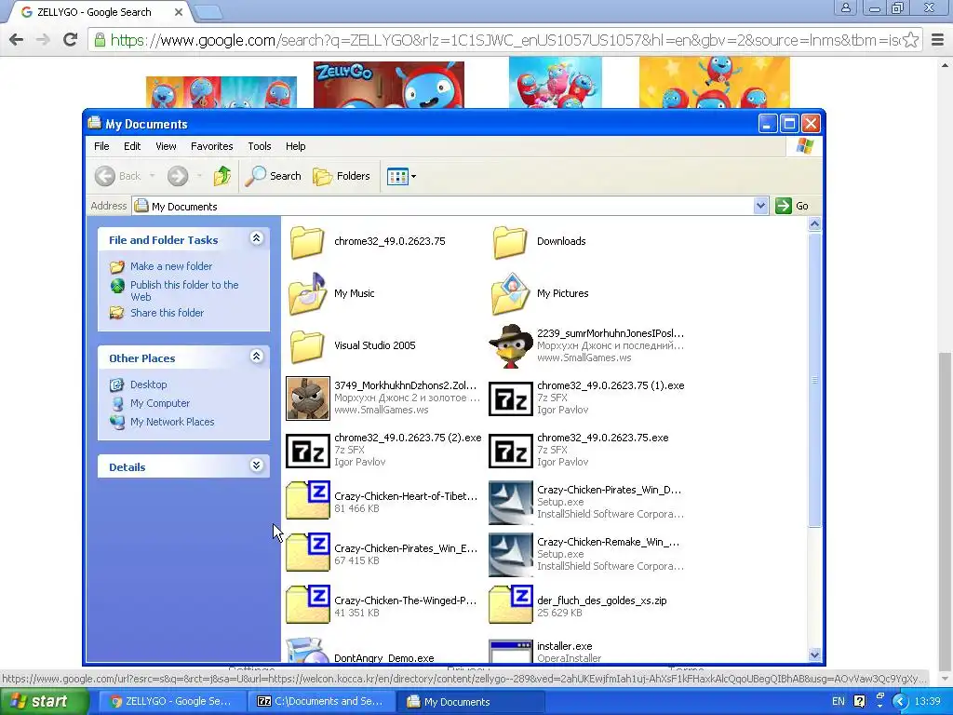Go to My Network Places link

[172, 422]
